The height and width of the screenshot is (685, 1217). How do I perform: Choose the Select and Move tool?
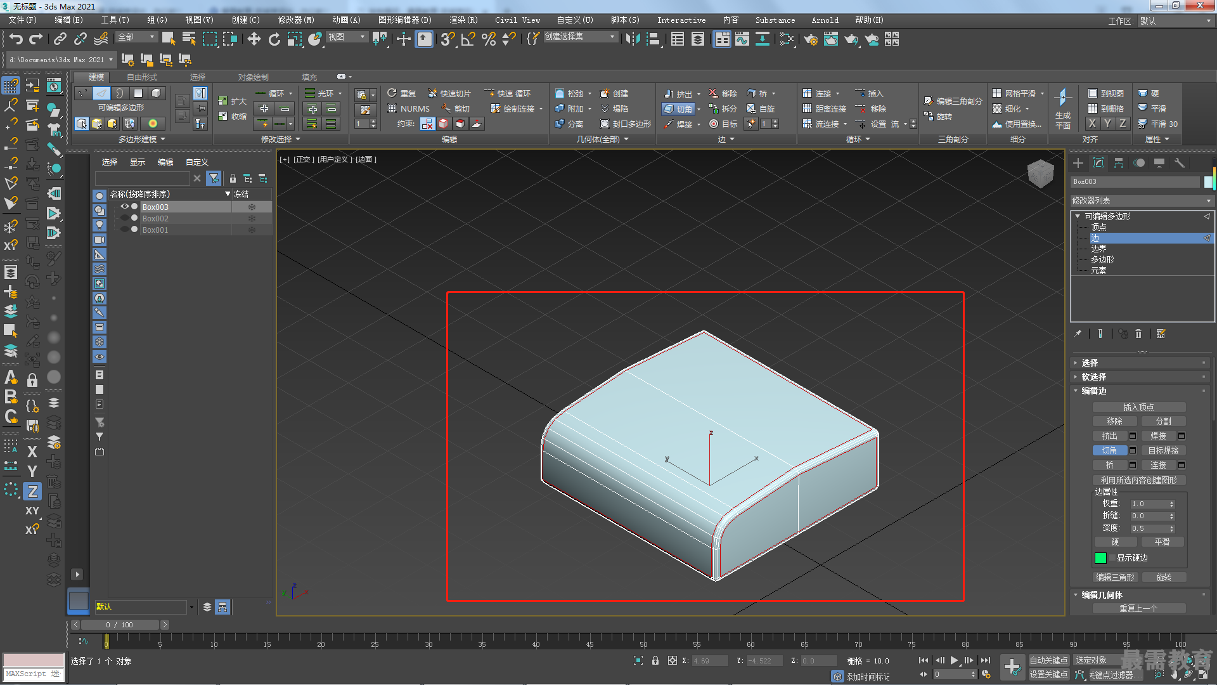(x=254, y=39)
